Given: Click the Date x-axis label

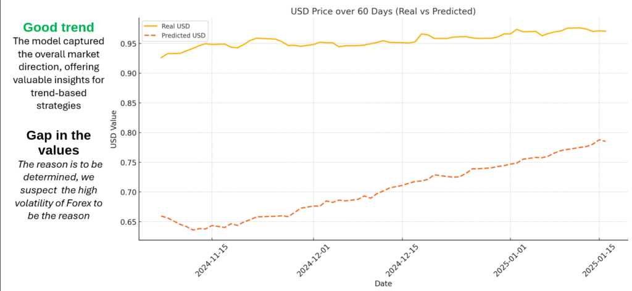Looking at the screenshot, I should (383, 283).
